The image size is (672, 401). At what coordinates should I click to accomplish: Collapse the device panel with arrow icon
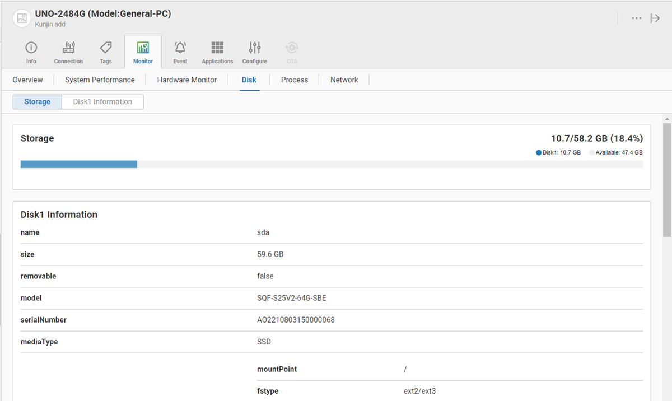tap(655, 18)
